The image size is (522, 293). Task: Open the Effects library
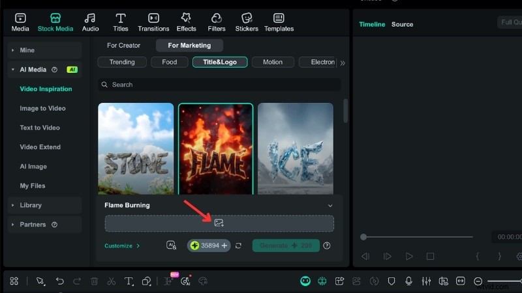pos(186,21)
